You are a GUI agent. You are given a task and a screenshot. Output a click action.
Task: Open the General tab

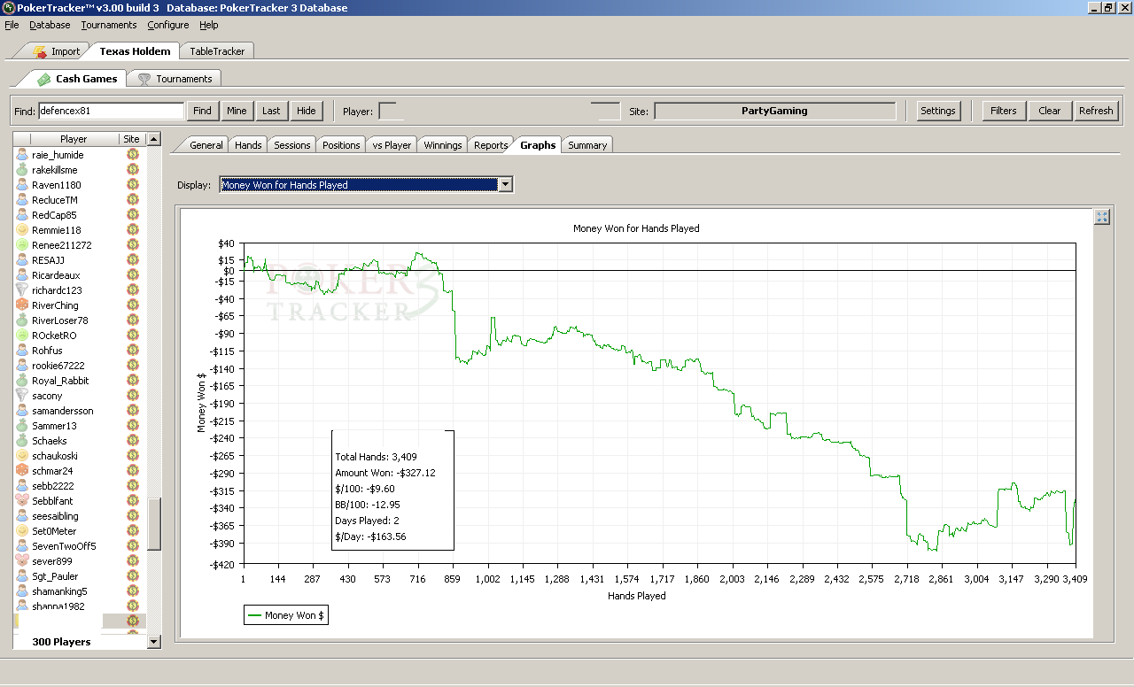(x=206, y=145)
